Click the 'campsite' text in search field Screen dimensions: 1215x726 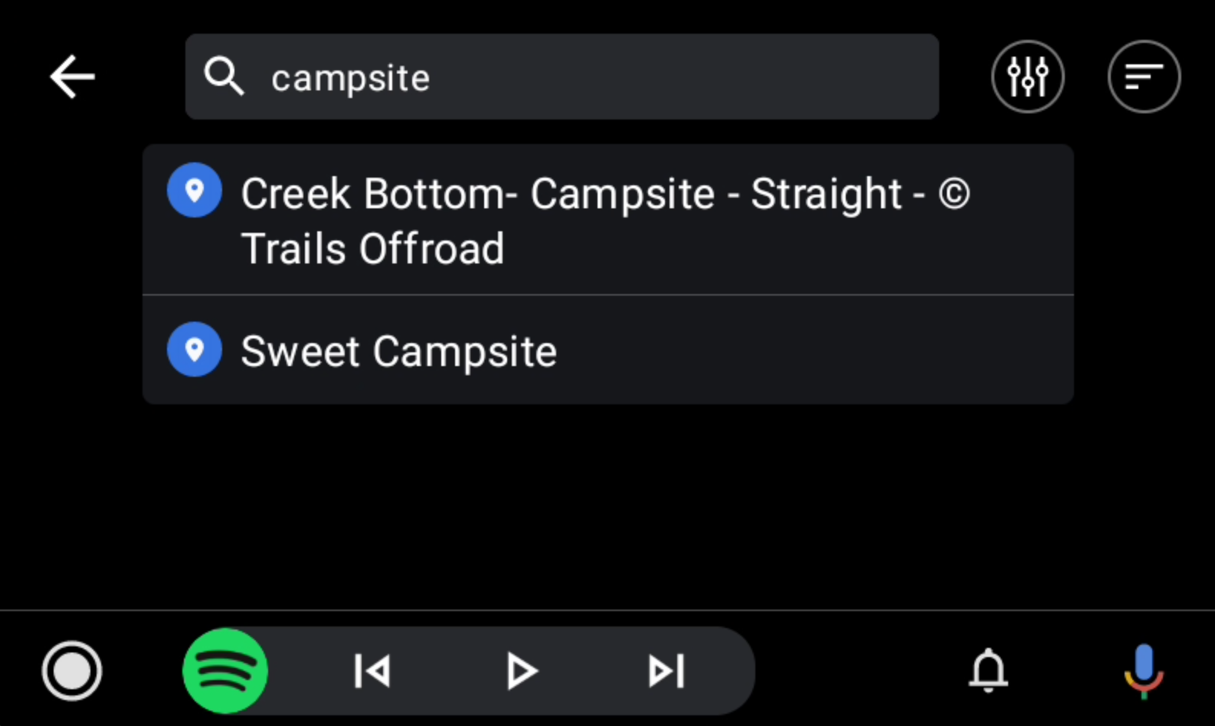351,78
